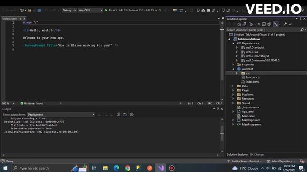Select _Imports.razor in Solution Explorer

250,107
